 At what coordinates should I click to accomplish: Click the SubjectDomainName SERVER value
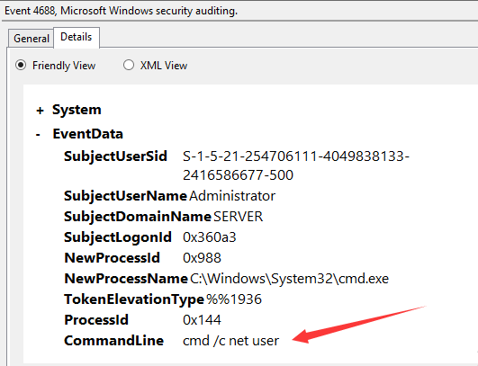click(x=238, y=217)
